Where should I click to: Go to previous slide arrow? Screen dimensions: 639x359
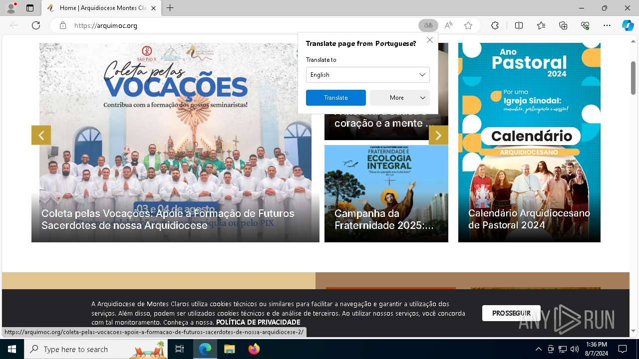tap(41, 135)
